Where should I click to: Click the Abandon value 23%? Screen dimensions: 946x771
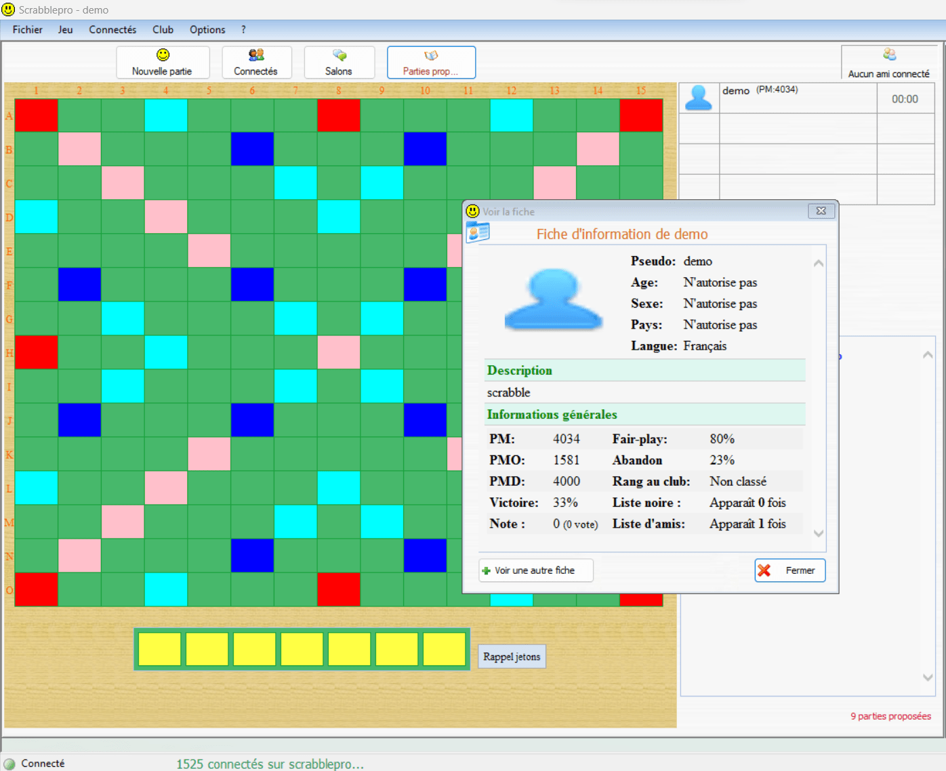coord(722,460)
